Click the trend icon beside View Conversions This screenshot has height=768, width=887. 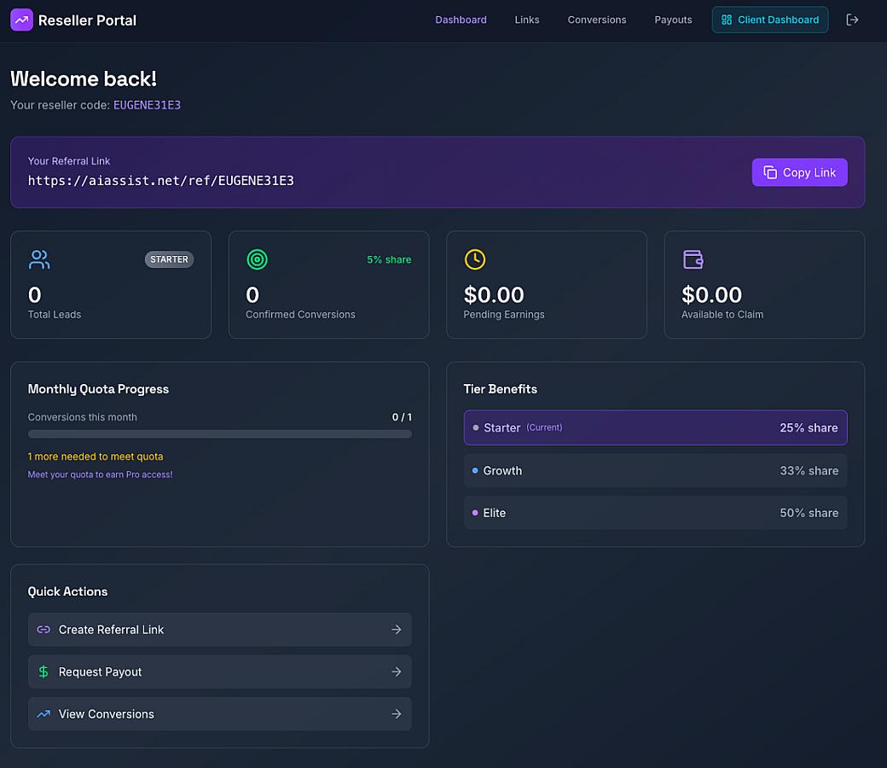(x=43, y=714)
